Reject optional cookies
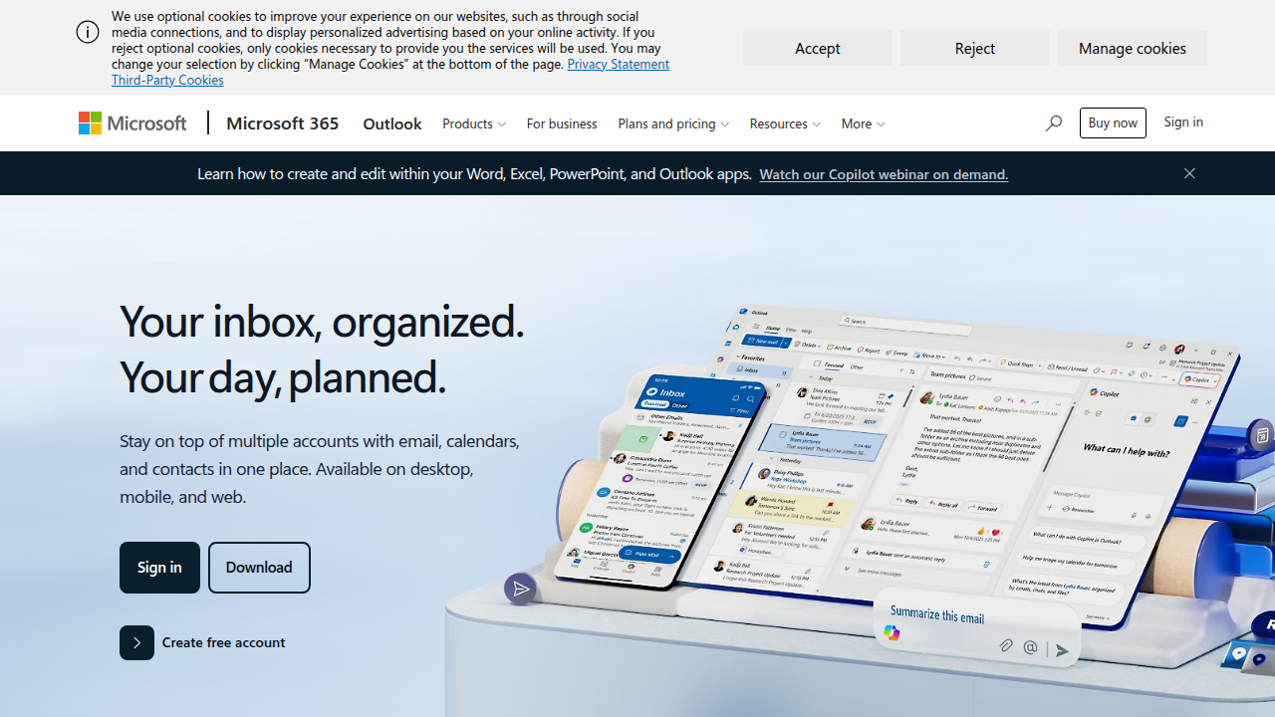The height and width of the screenshot is (717, 1275). [x=974, y=48]
